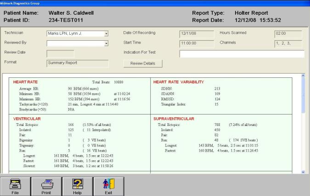The width and height of the screenshot is (310, 196).
Task: Click the HEART RATE section heading
Action: (x=25, y=82)
